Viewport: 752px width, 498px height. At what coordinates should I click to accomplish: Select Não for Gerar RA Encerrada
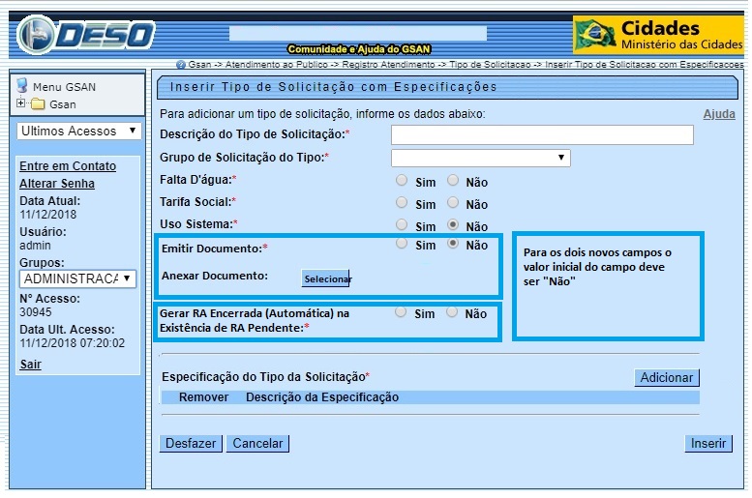click(452, 312)
